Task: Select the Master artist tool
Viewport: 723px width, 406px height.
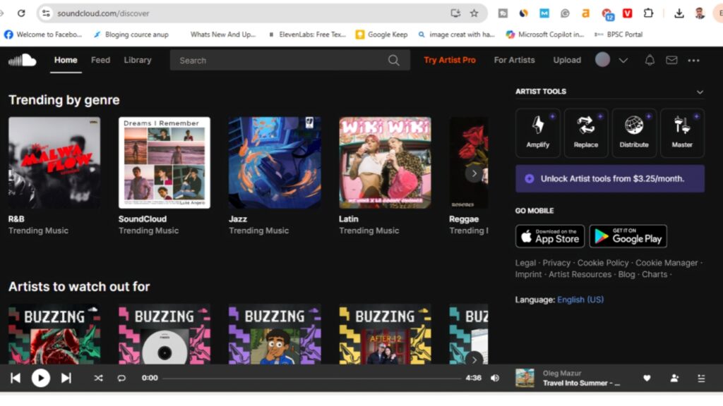Action: pos(682,133)
